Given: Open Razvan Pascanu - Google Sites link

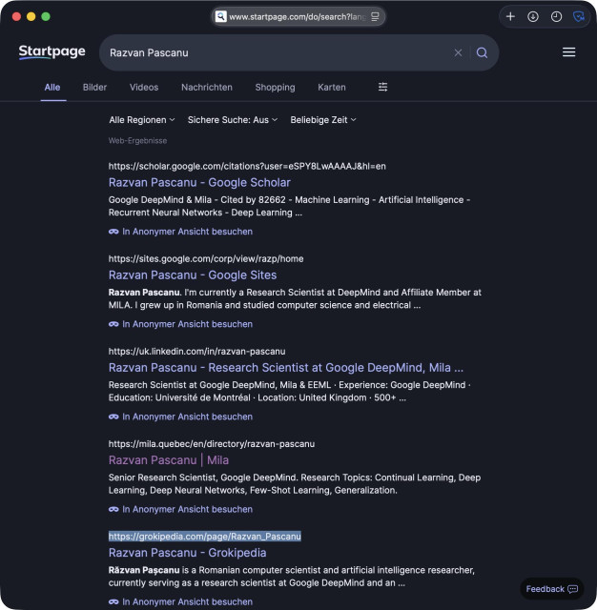Looking at the screenshot, I should [x=193, y=275].
